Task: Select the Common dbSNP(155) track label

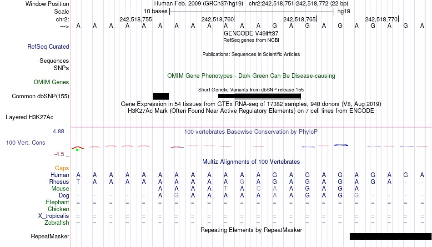Action: click(x=40, y=96)
